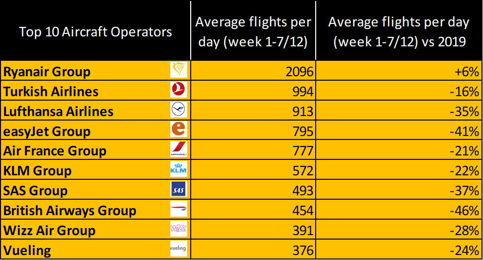Image resolution: width=483 pixels, height=260 pixels.
Task: Click the pink Wizz Air logo
Action: point(178,230)
